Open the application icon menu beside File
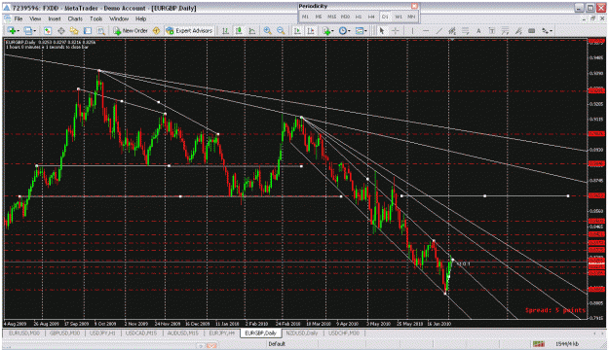The width and height of the screenshot is (609, 350). tap(8, 18)
